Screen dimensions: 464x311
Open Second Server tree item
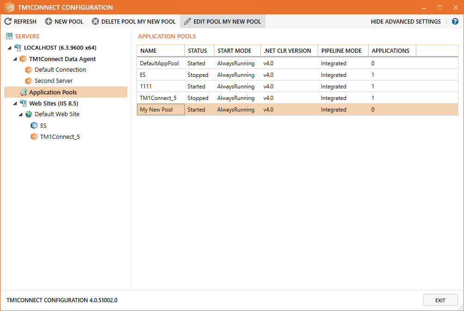pyautogui.click(x=54, y=81)
